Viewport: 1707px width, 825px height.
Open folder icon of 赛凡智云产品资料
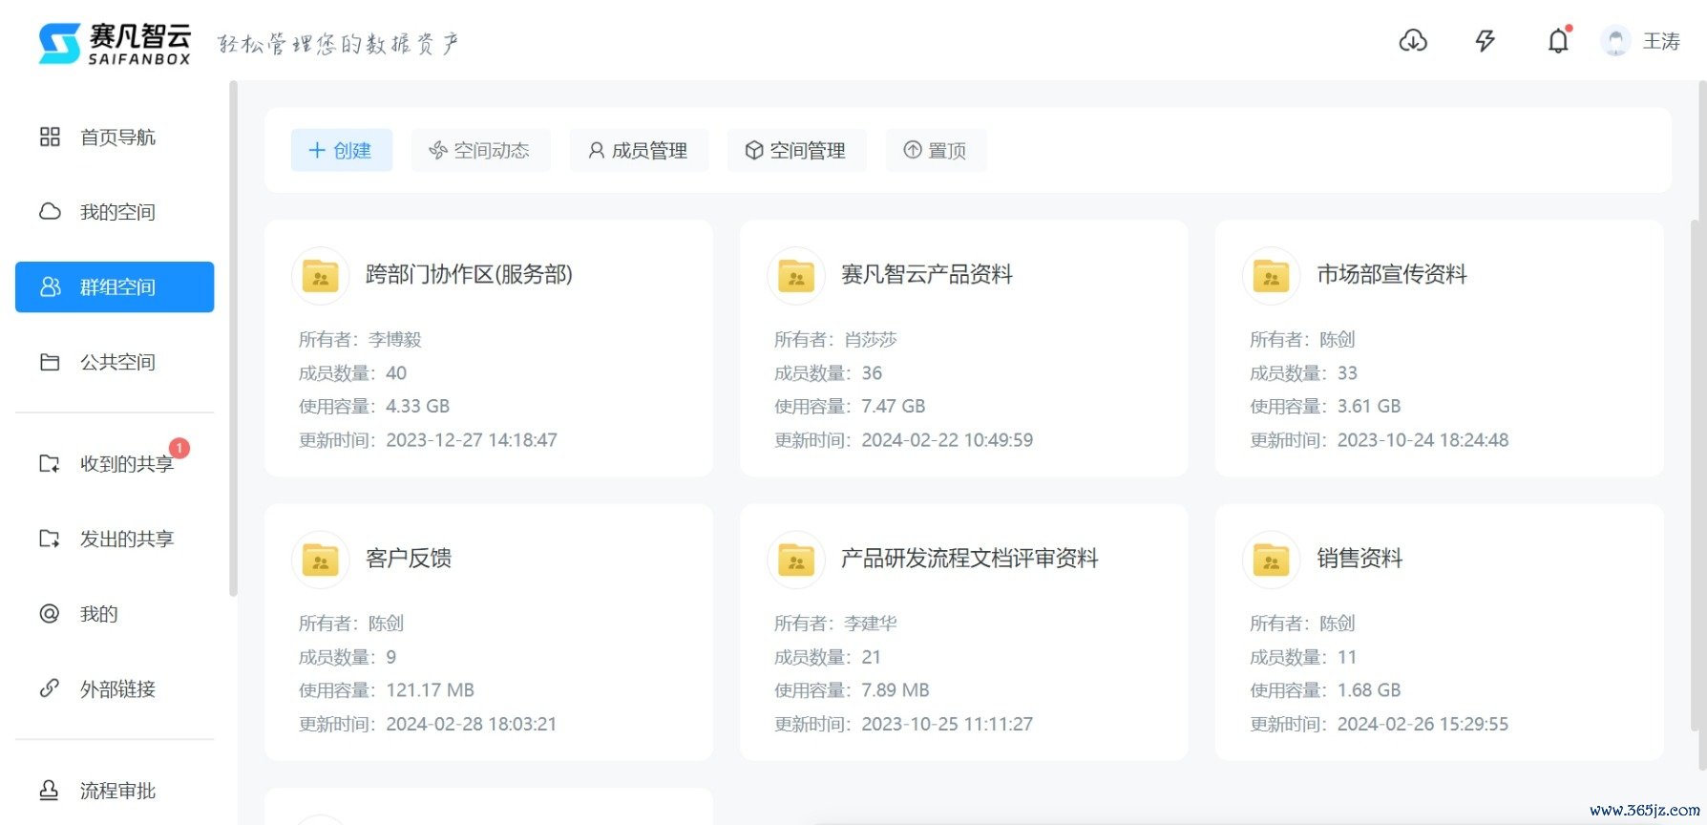[x=796, y=276]
